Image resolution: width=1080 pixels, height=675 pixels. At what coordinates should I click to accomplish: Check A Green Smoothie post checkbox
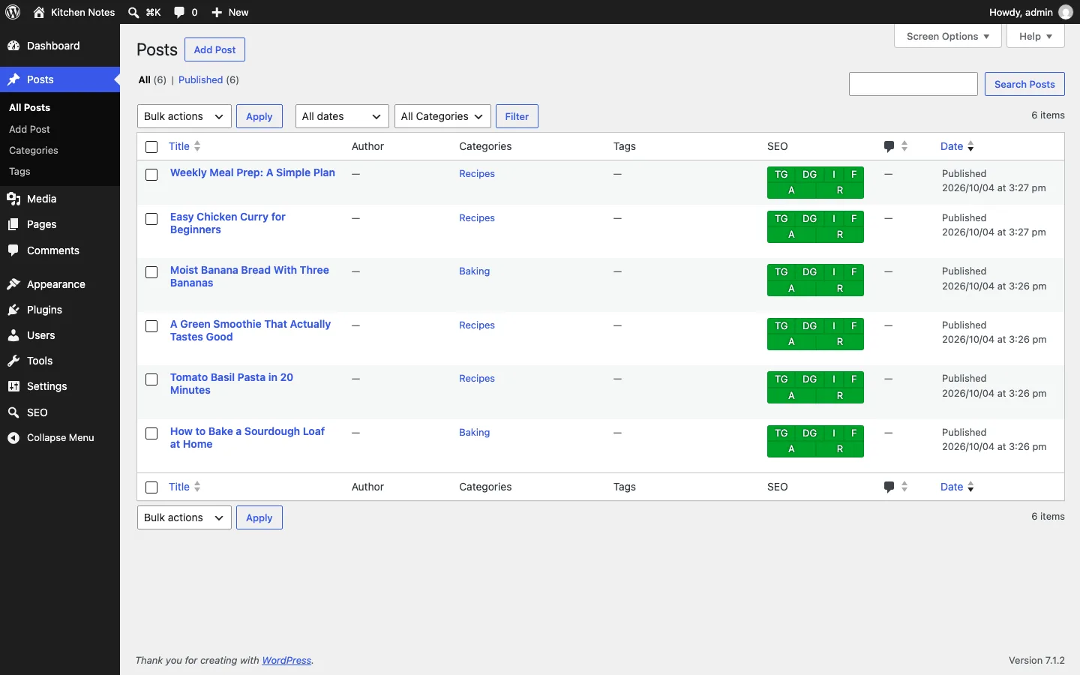click(x=151, y=326)
